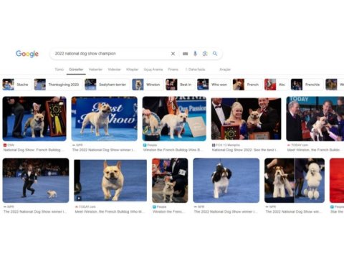Switch to the Tümü tab
Screen dimensions: 344x258
59,70
